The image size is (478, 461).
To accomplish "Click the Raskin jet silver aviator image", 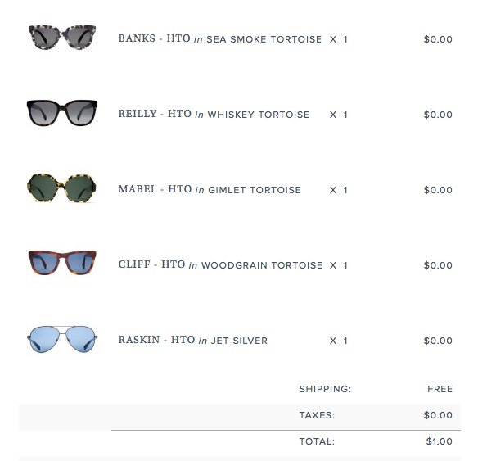I will click(x=62, y=339).
